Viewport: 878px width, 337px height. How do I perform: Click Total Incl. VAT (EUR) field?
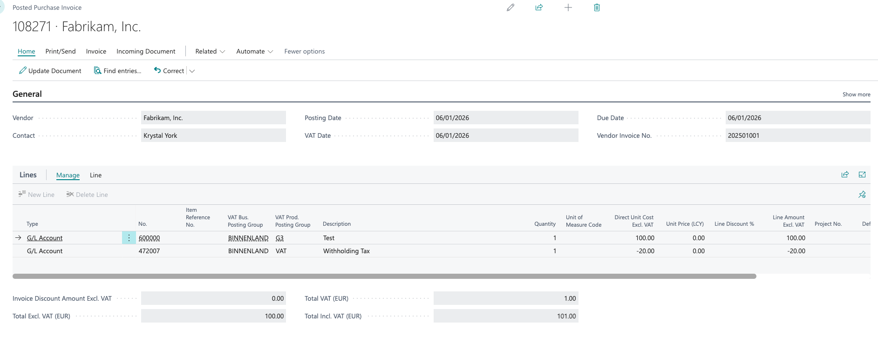point(506,316)
